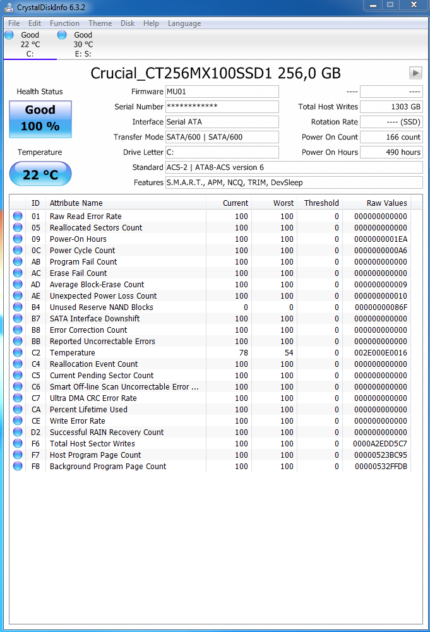Screen dimensions: 430x632
Task: Click the Raw Values column header
Action: (376, 203)
